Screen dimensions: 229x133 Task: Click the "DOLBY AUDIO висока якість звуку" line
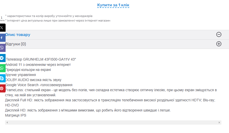click(x=33, y=80)
